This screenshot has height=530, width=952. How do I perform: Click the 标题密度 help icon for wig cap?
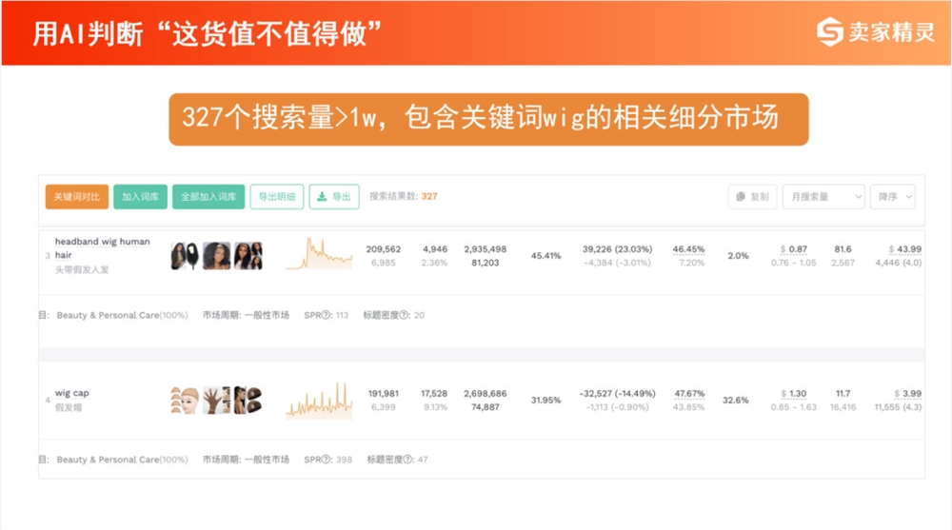coord(407,460)
